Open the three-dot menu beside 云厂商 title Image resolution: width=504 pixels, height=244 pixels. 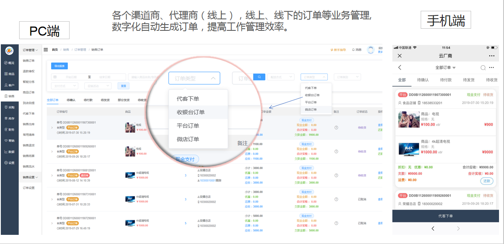[x=492, y=56]
